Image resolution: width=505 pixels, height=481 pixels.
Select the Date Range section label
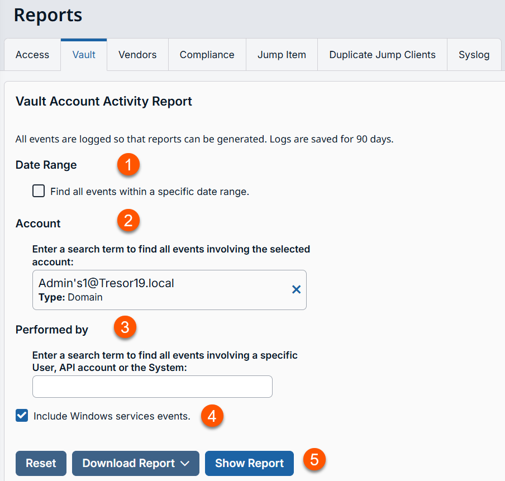[x=46, y=165]
